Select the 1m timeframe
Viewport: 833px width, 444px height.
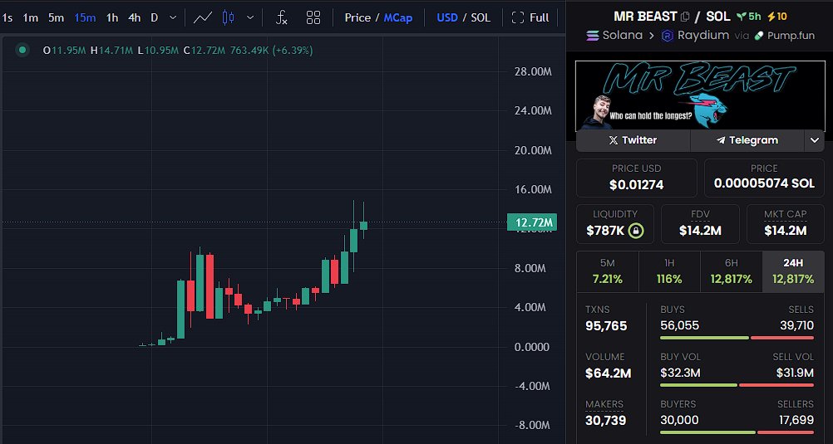click(30, 17)
